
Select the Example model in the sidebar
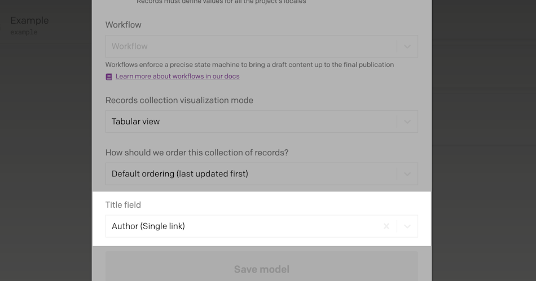[x=29, y=20]
